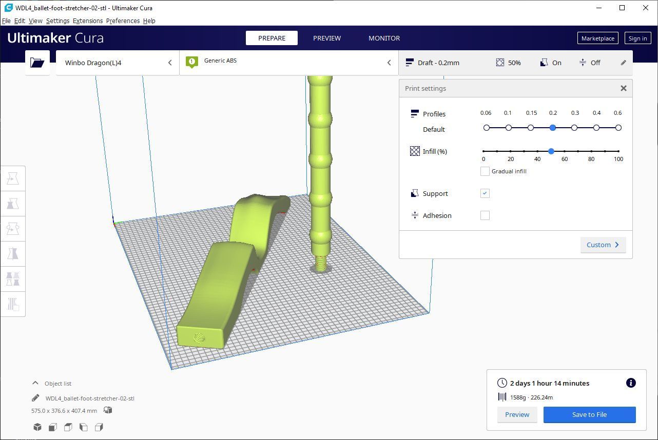This screenshot has height=440, width=658.
Task: Select the 0.1 profile option
Action: tap(509, 128)
